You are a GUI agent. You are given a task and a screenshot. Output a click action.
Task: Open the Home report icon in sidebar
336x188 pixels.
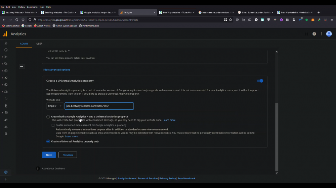[6, 43]
